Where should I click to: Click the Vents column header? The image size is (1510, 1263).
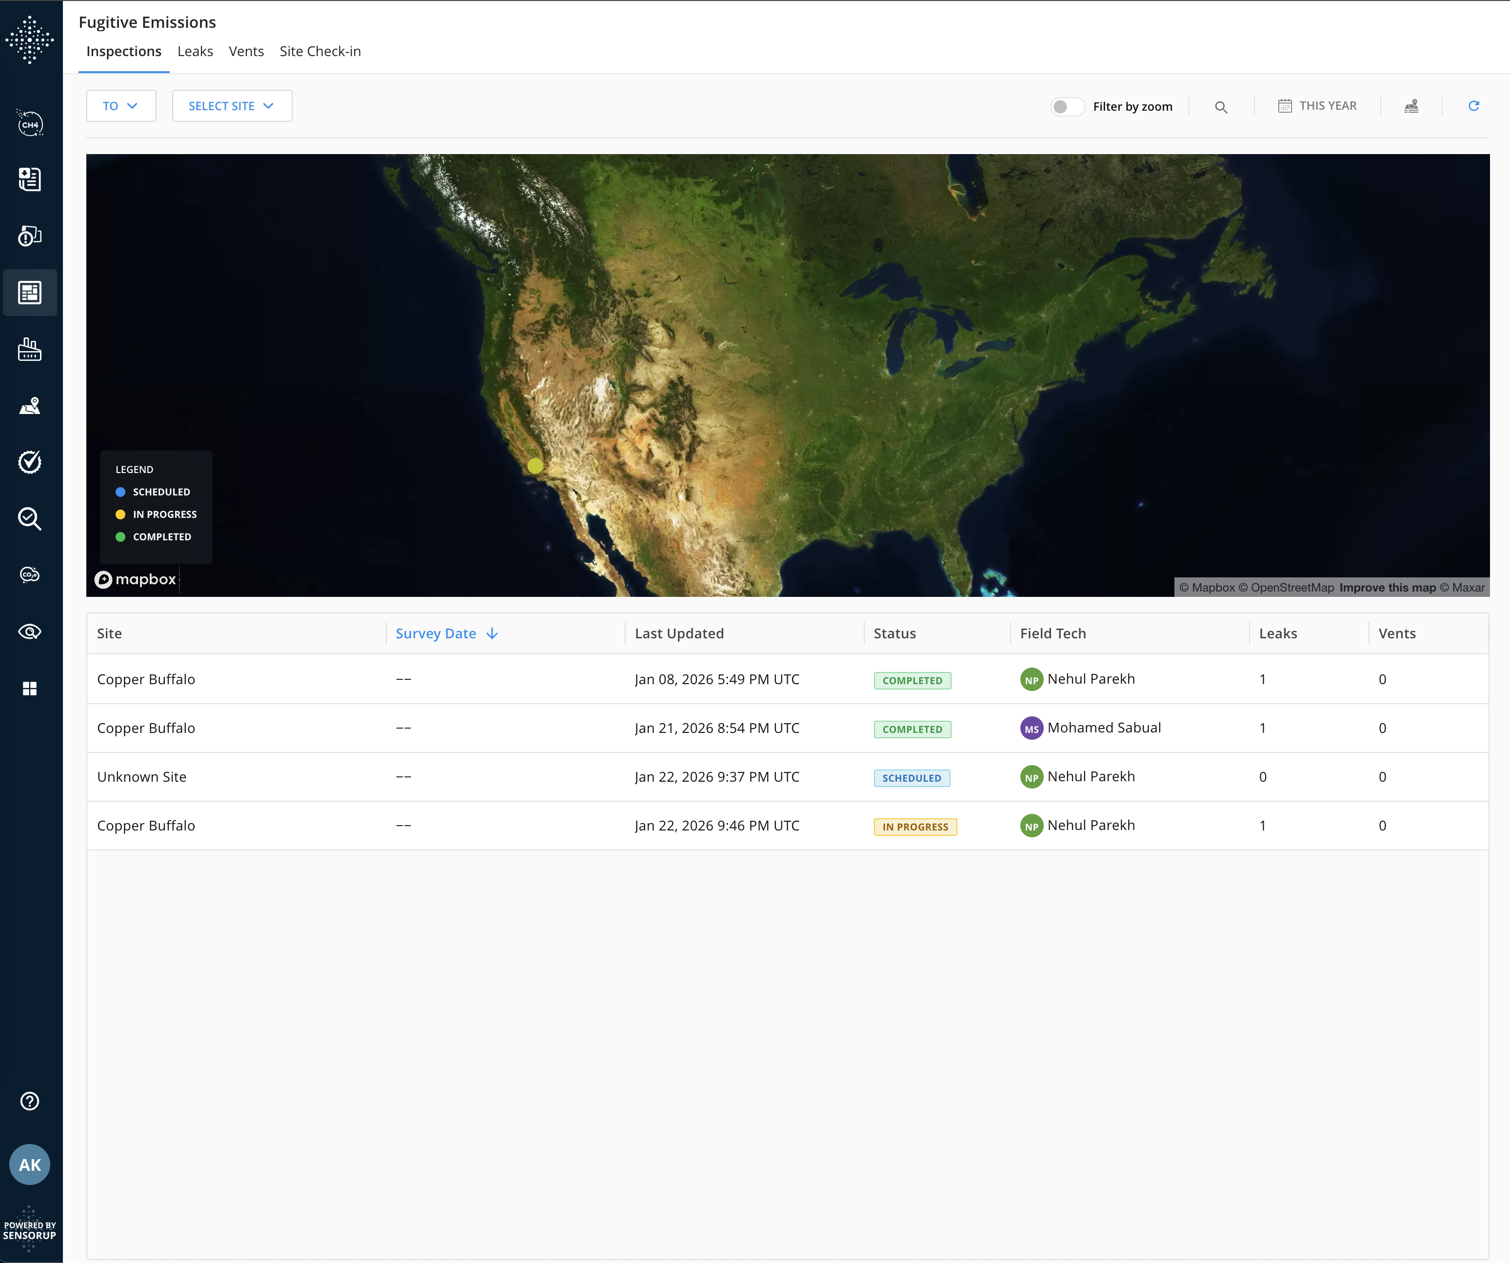point(1396,633)
